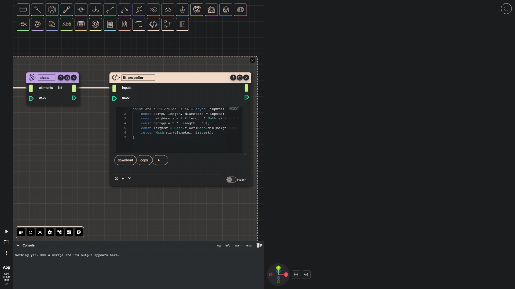Open help for the sizes node

coord(61,78)
